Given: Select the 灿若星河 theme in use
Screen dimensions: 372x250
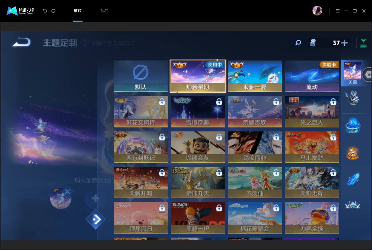Looking at the screenshot, I should click(x=198, y=76).
